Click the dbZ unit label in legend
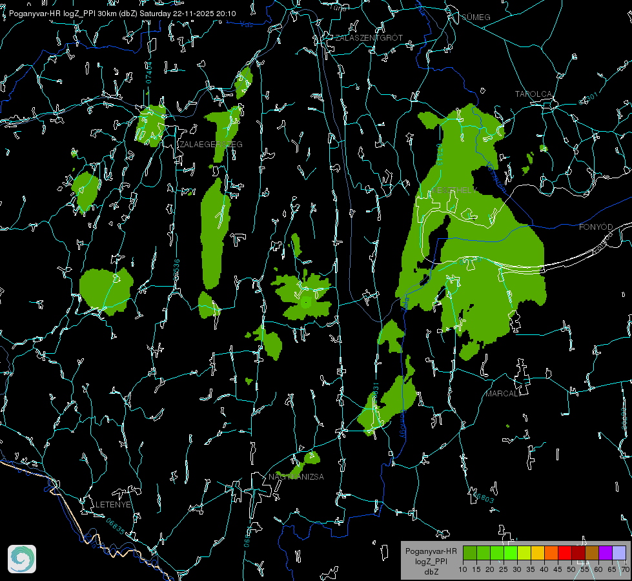Screen dimensions: 632x581 point(431,572)
